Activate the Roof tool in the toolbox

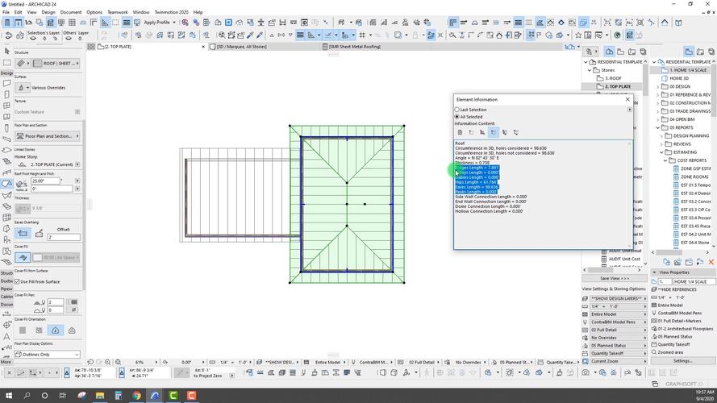pyautogui.click(x=6, y=184)
